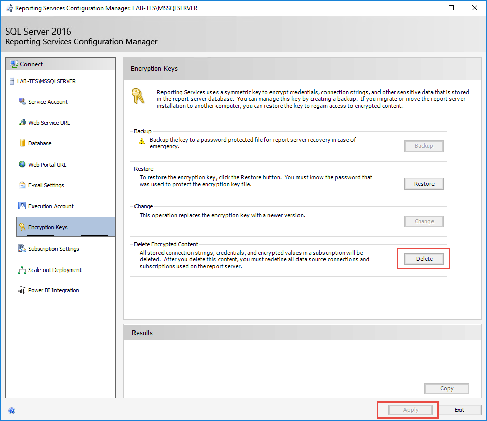The image size is (487, 421).
Task: Click the Service Account icon in sidebar
Action: [x=22, y=101]
